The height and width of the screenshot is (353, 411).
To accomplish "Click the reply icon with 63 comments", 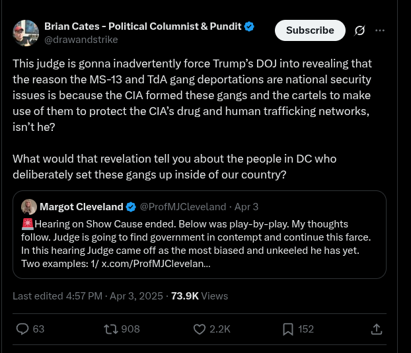I will [22, 329].
